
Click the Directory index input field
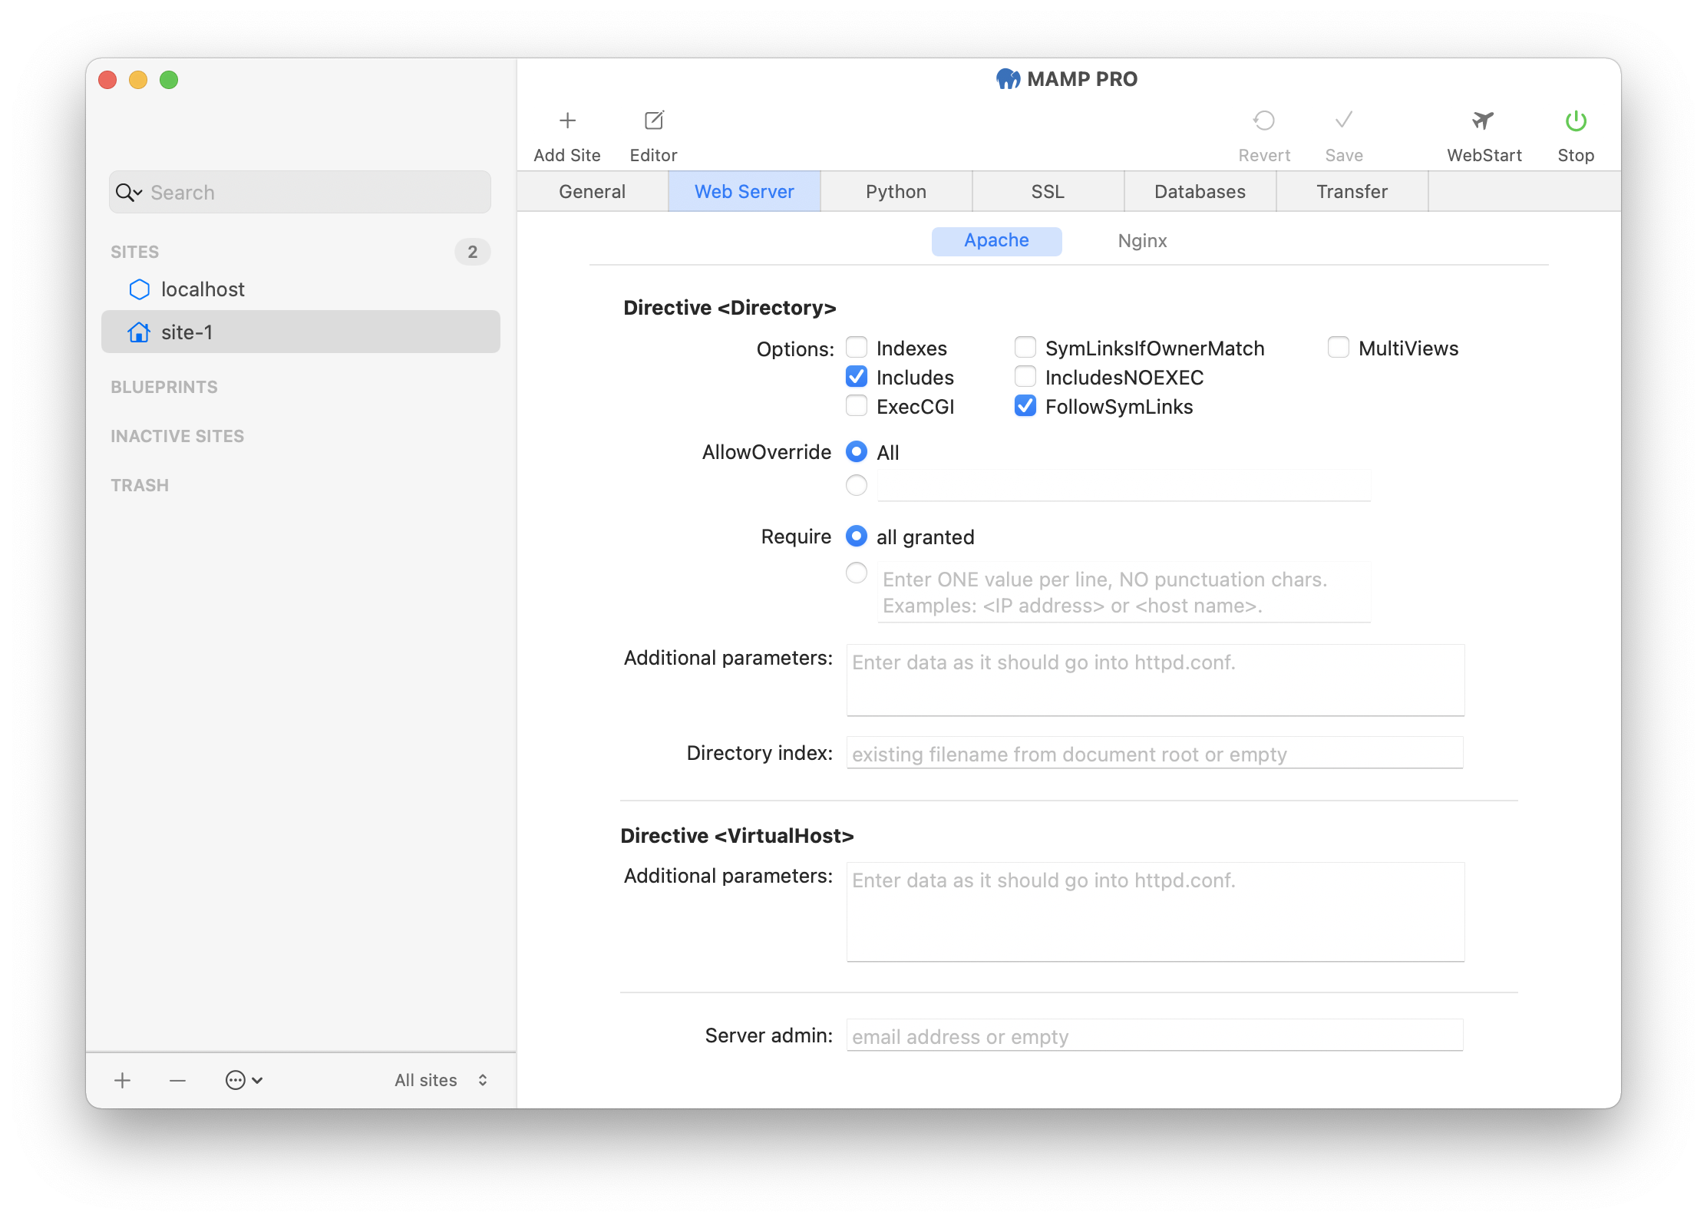click(1151, 755)
